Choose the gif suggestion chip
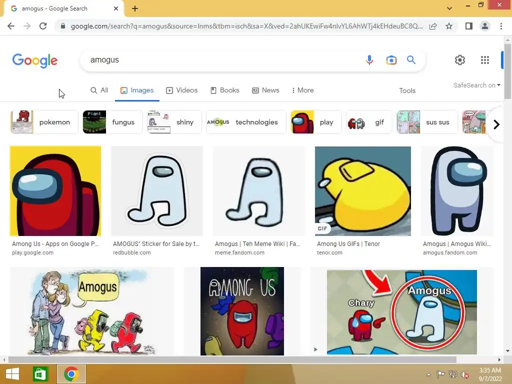512x384 pixels. click(x=368, y=122)
